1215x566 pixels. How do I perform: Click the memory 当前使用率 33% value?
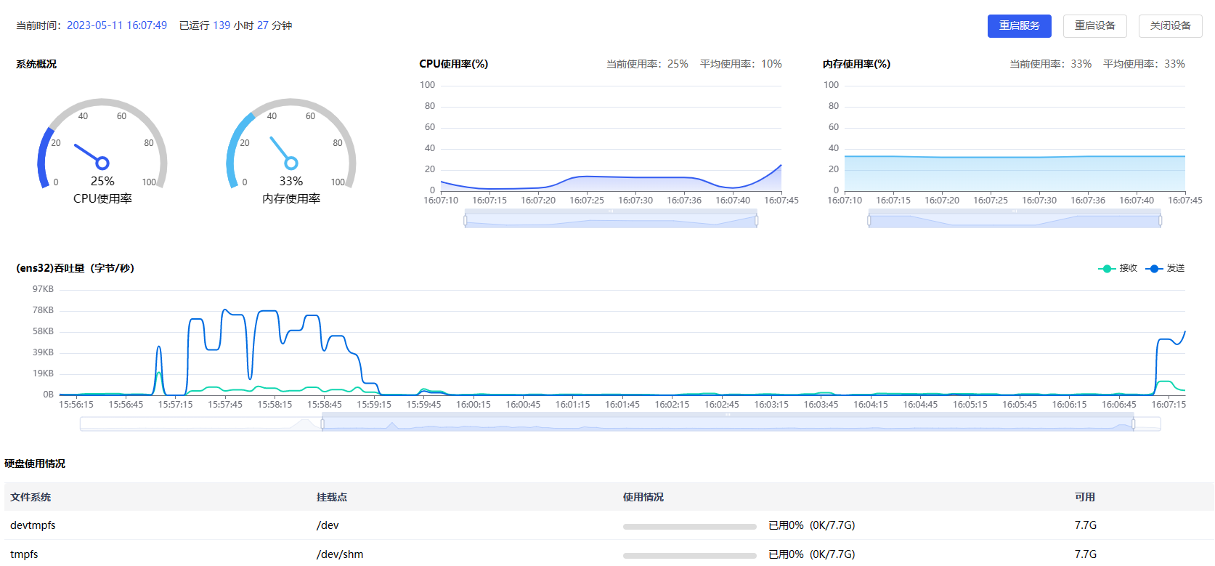point(1081,64)
